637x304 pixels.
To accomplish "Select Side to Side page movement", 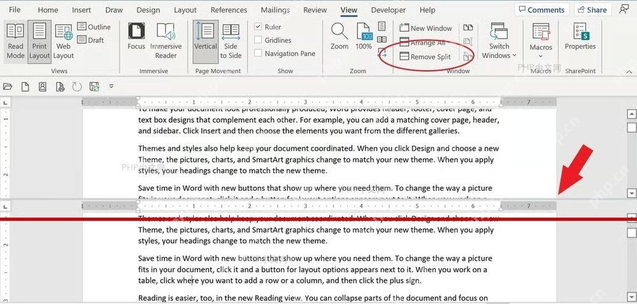I will pos(231,41).
